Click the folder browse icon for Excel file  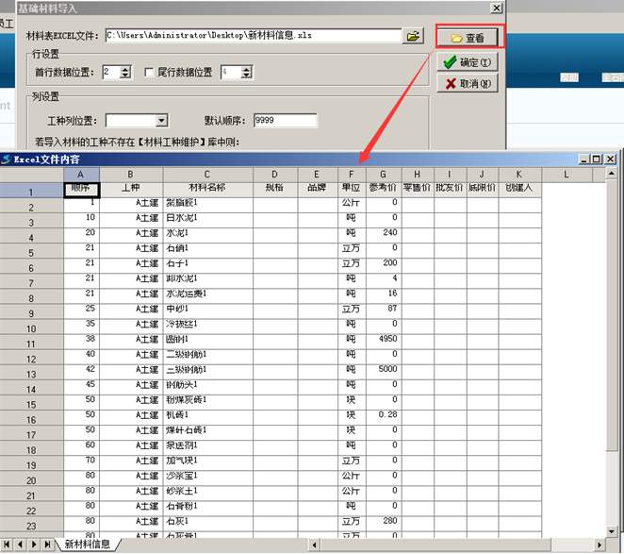click(413, 36)
